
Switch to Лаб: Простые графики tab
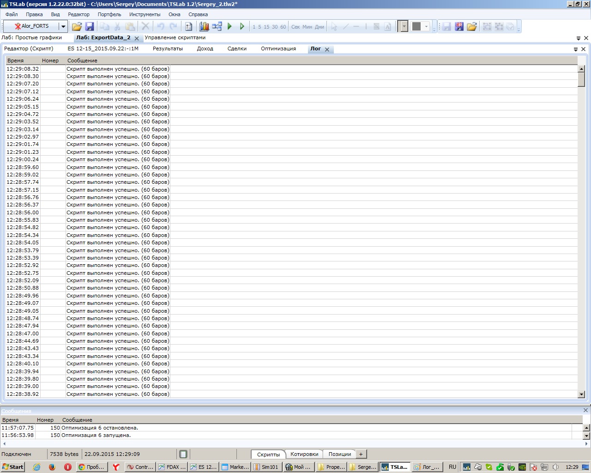[x=32, y=38]
